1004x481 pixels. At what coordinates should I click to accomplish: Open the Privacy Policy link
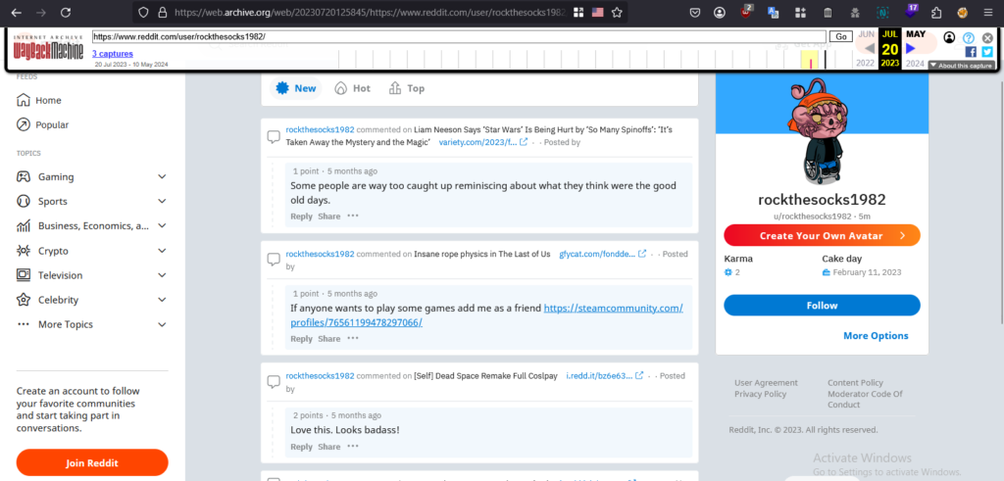tap(760, 394)
